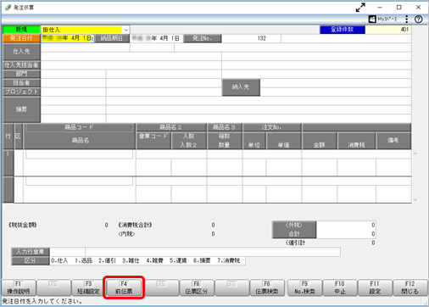This screenshot has width=429, height=307.
Task: Click the F4 前伝票 button
Action: [124, 287]
